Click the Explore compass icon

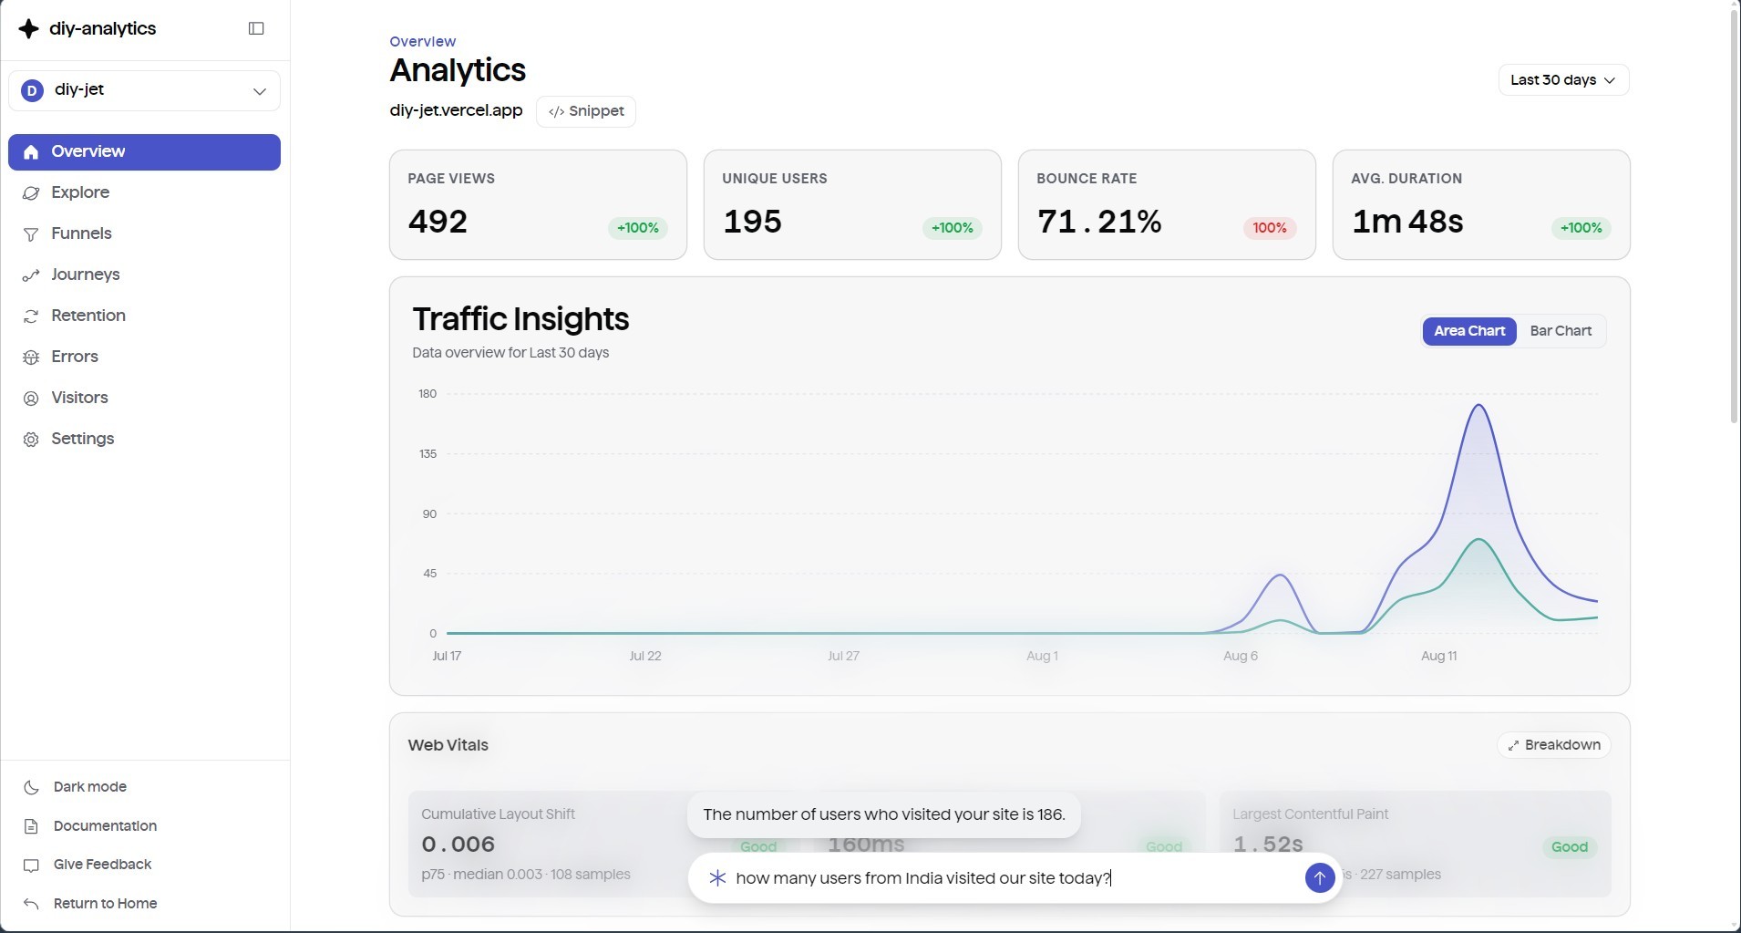pyautogui.click(x=31, y=193)
